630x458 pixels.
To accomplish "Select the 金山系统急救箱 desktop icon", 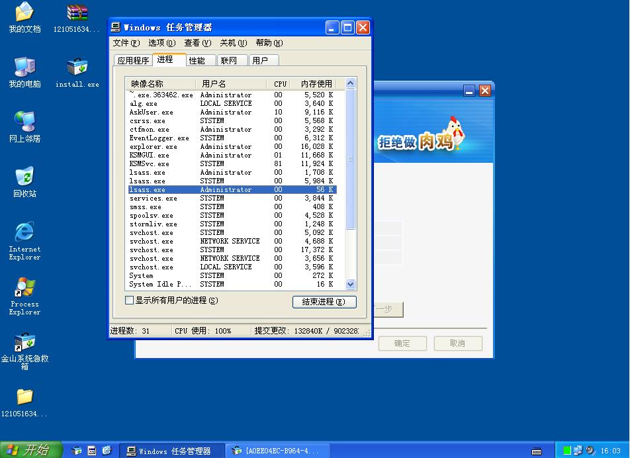I will tap(24, 351).
